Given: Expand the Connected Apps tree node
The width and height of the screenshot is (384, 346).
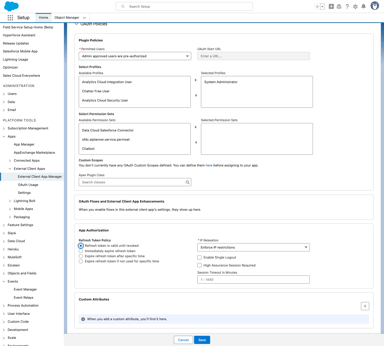Looking at the screenshot, I should point(10,161).
